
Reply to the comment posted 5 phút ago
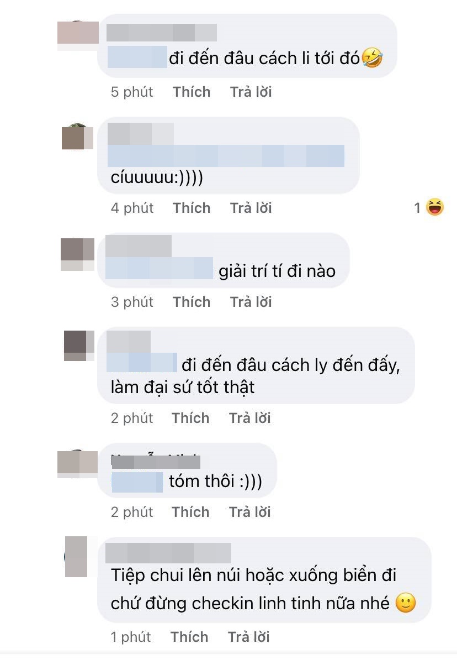coord(251,92)
